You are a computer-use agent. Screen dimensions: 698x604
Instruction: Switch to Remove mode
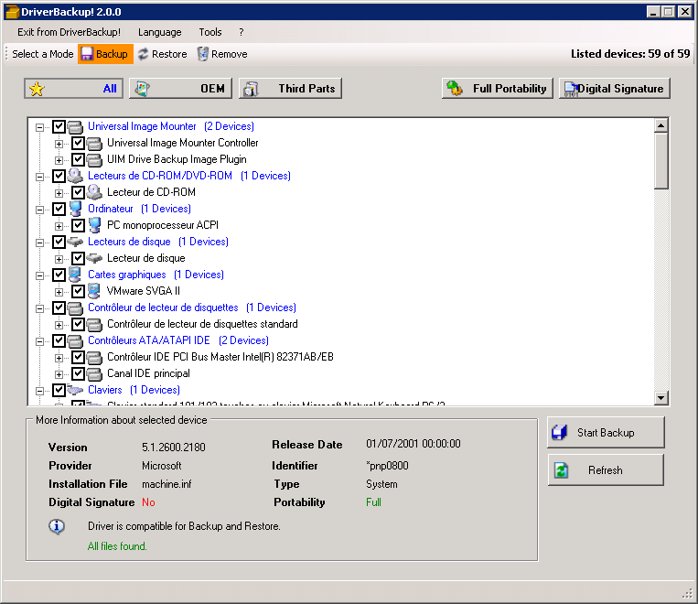pyautogui.click(x=222, y=54)
